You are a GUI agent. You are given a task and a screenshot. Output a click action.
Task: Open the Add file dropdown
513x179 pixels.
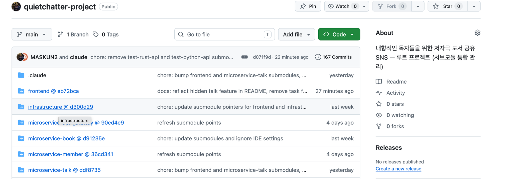click(297, 34)
